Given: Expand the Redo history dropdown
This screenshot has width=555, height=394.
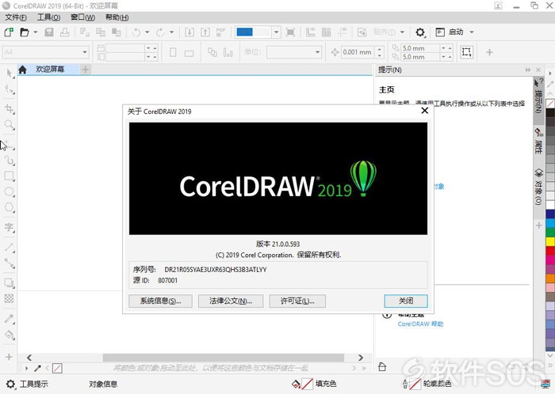Looking at the screenshot, I should pyautogui.click(x=172, y=32).
